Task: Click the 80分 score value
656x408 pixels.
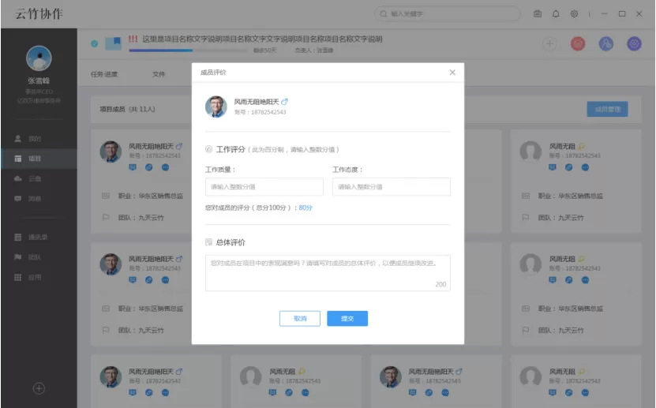Action: click(x=306, y=208)
